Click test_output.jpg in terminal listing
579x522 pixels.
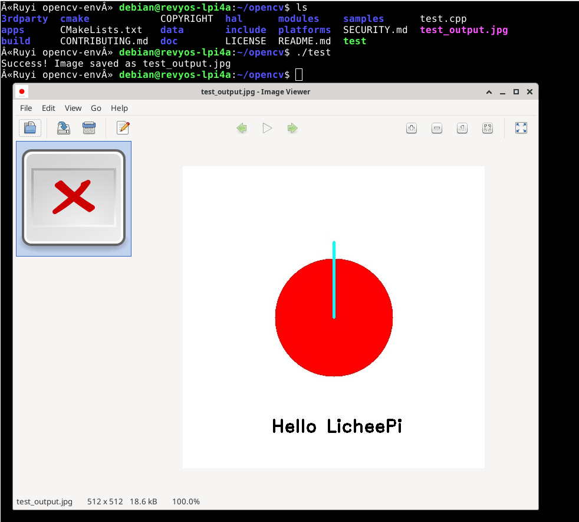tap(464, 30)
